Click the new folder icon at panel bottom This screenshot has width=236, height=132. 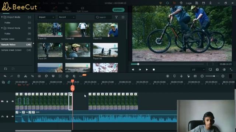tap(6, 69)
